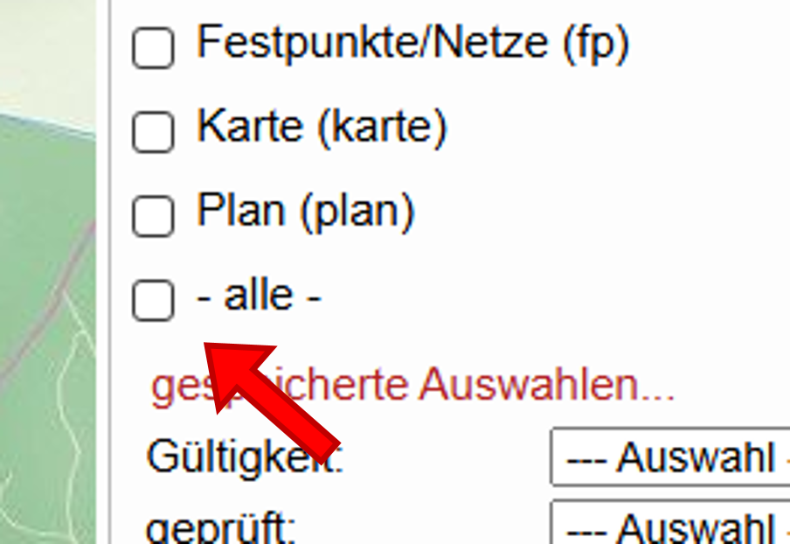This screenshot has height=544, width=790.
Task: Select the 'Plan (plan)' label text
Action: (305, 211)
